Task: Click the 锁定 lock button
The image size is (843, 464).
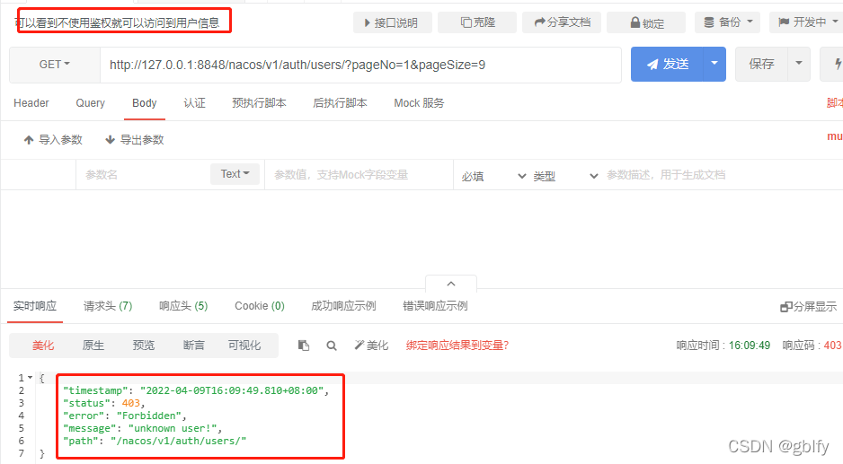Action: point(646,22)
